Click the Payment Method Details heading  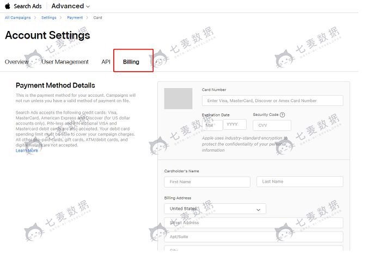coord(56,85)
